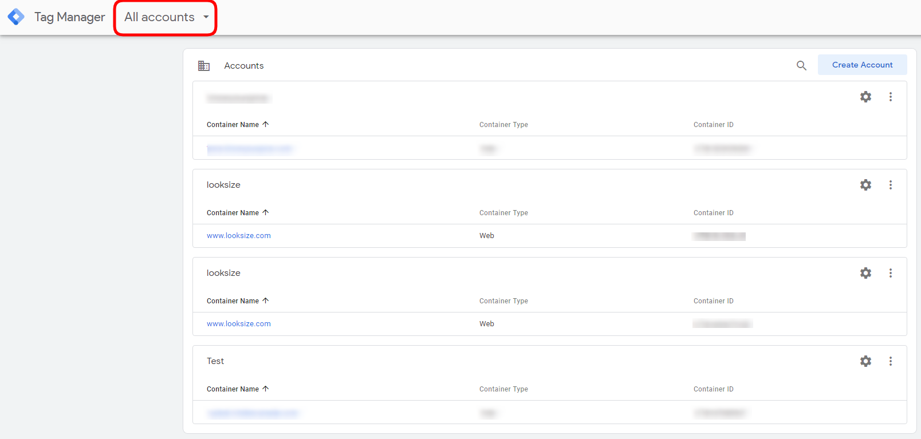Click the Test account name
The width and height of the screenshot is (921, 439).
[x=215, y=361]
